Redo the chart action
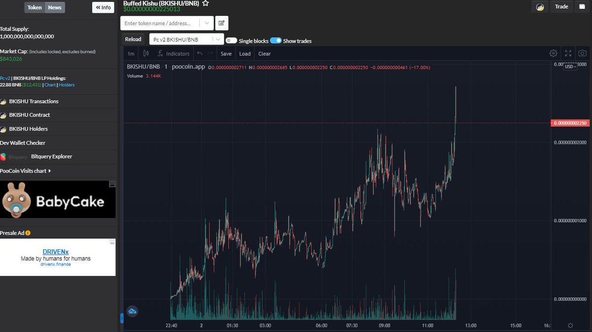The width and height of the screenshot is (592, 332). (210, 54)
